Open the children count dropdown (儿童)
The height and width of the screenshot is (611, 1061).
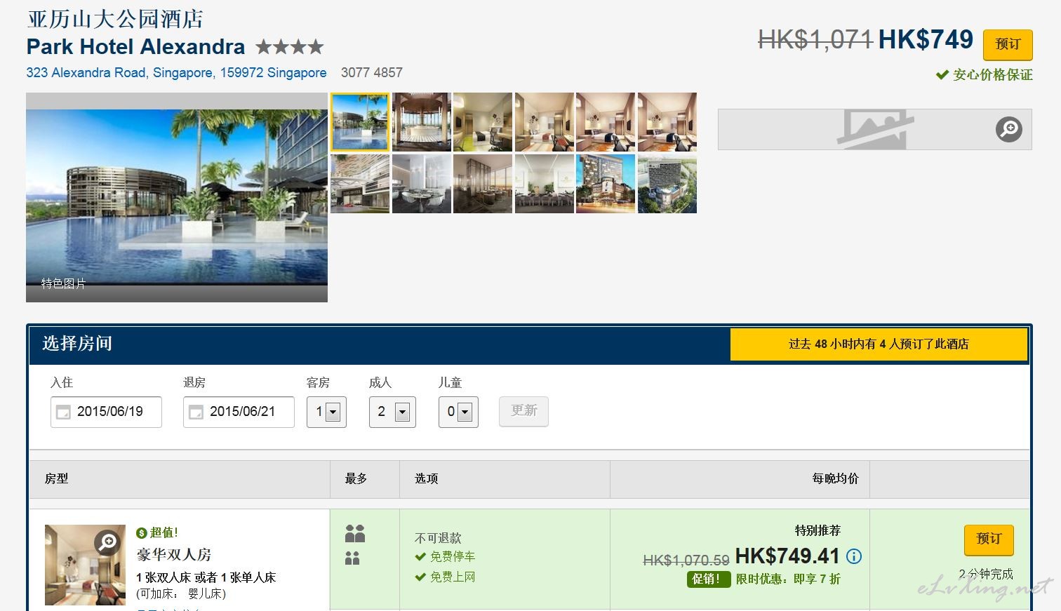[458, 412]
